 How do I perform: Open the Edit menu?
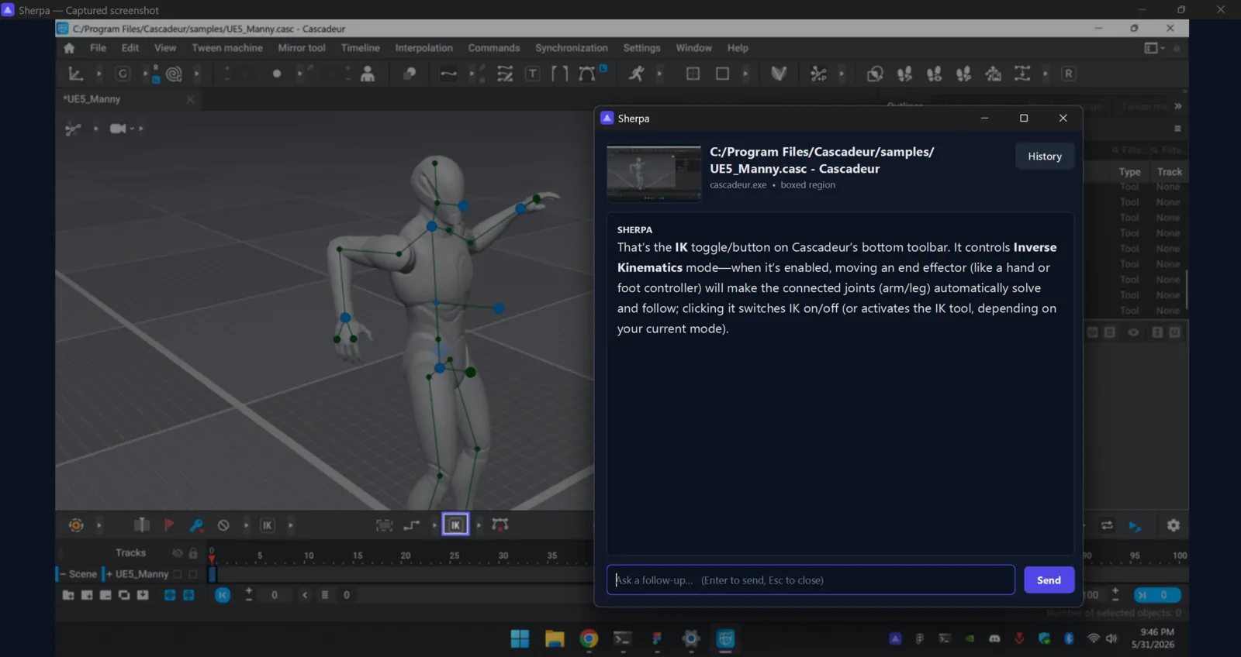coord(130,48)
